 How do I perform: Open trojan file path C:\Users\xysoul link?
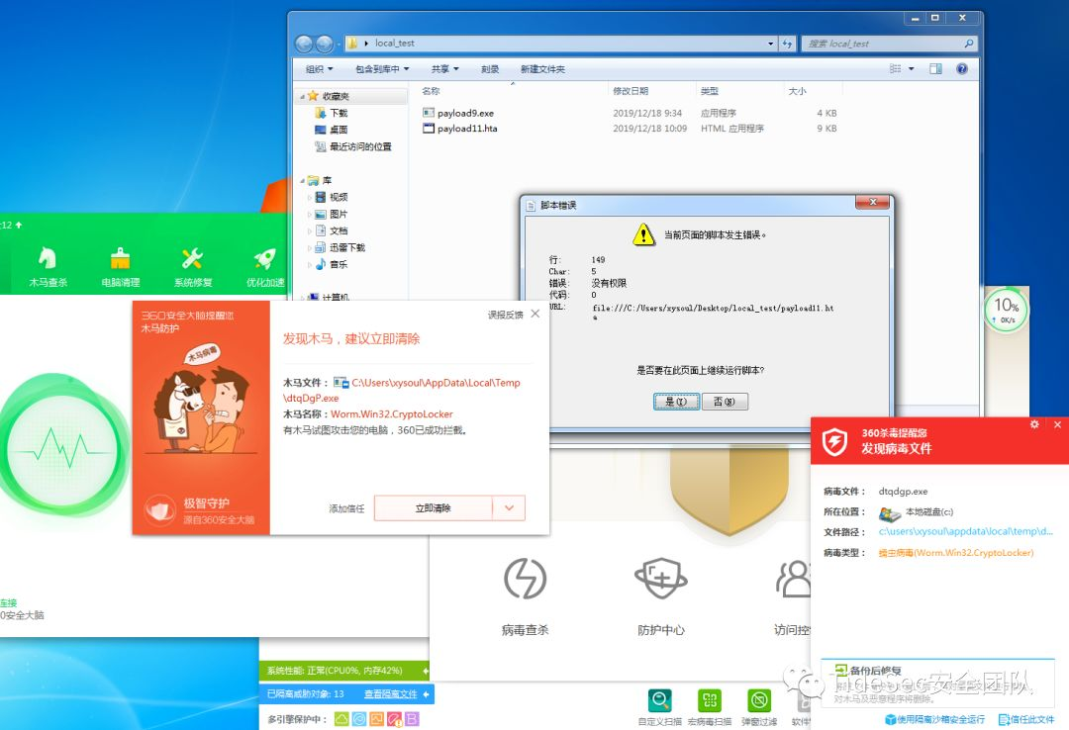pyautogui.click(x=402, y=390)
